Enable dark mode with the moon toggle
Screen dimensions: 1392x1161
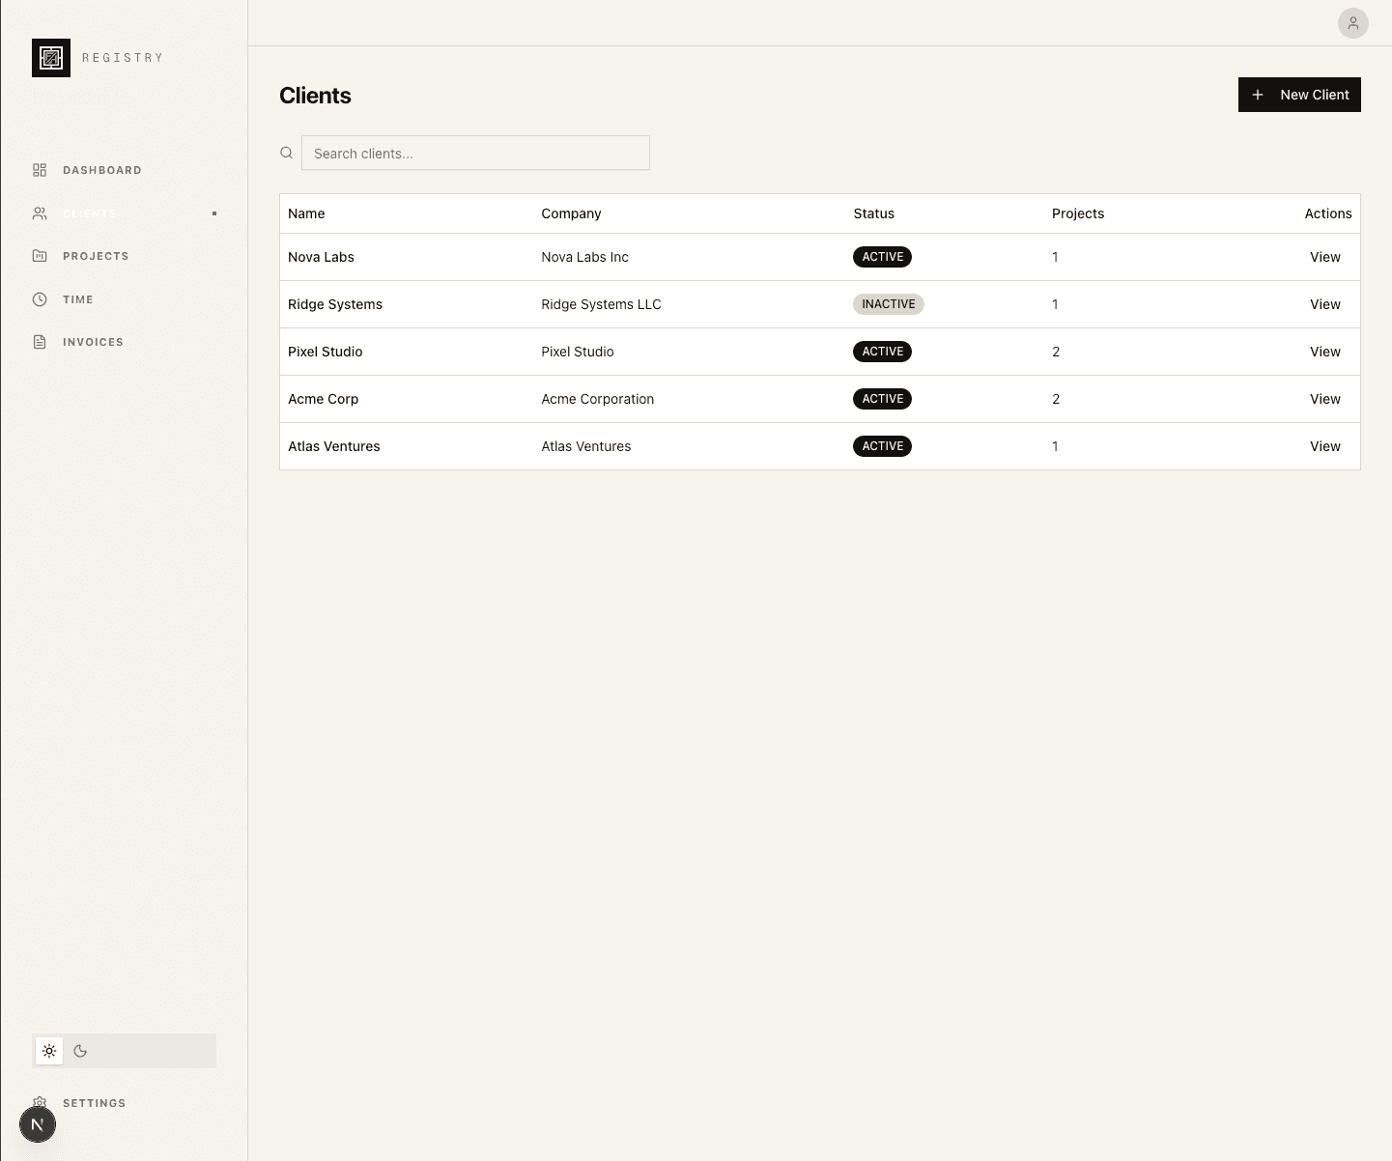point(80,1051)
